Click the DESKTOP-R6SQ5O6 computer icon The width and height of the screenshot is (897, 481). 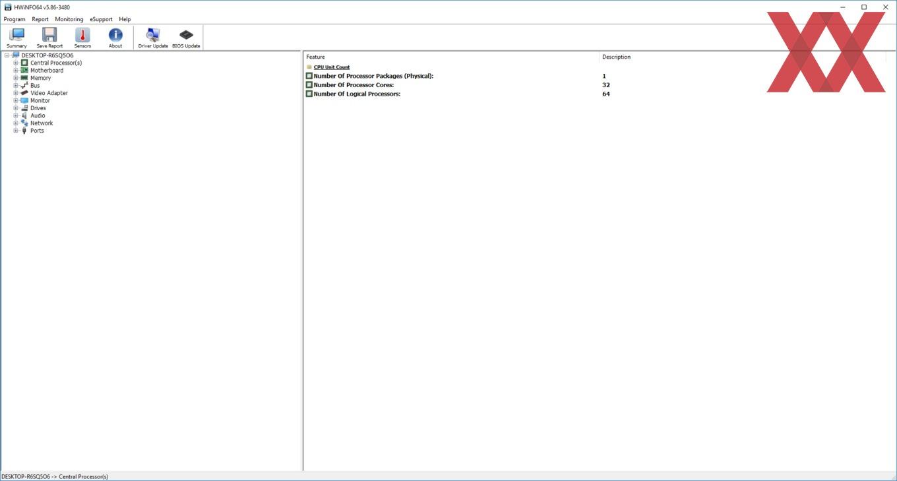16,55
